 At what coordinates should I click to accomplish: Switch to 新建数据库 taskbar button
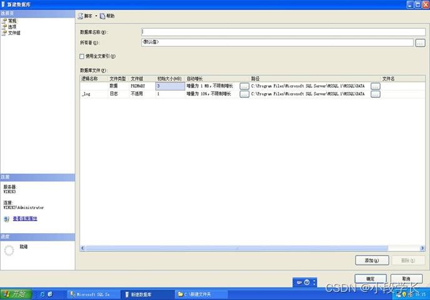pyautogui.click(x=147, y=294)
